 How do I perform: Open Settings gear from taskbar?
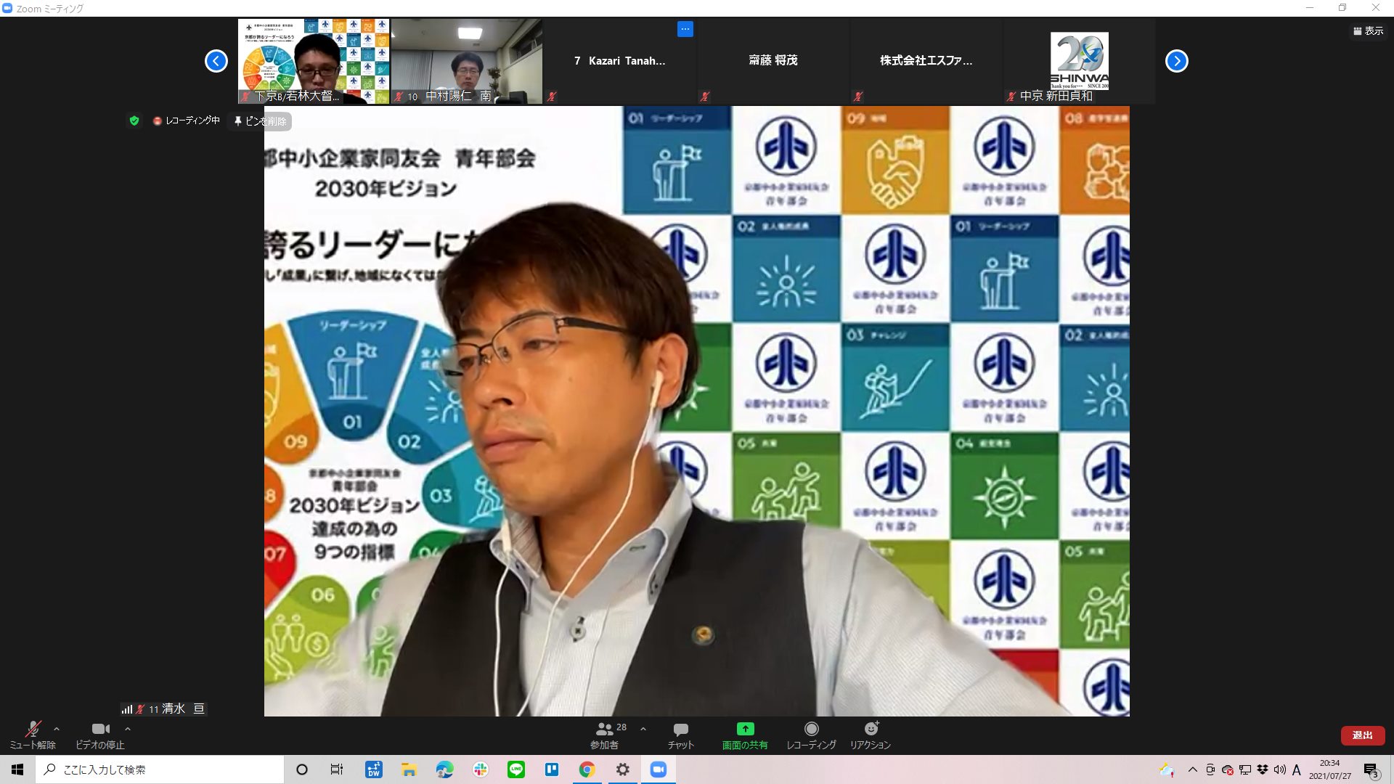pyautogui.click(x=623, y=769)
